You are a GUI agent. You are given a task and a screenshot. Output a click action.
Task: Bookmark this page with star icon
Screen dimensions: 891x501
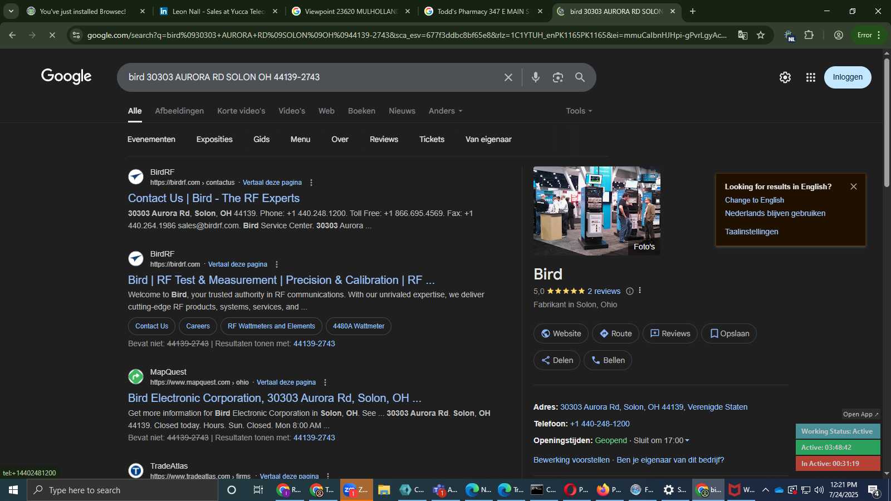[761, 35]
